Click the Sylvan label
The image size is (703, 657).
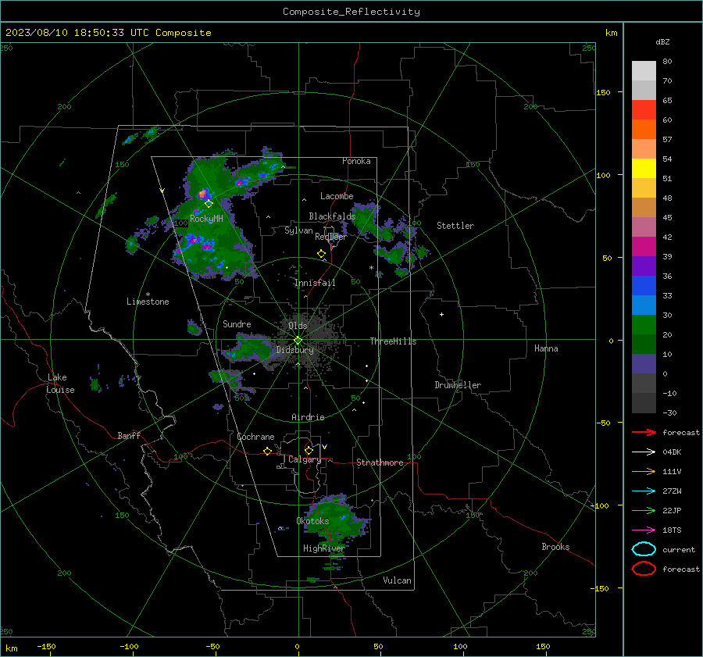pos(298,230)
